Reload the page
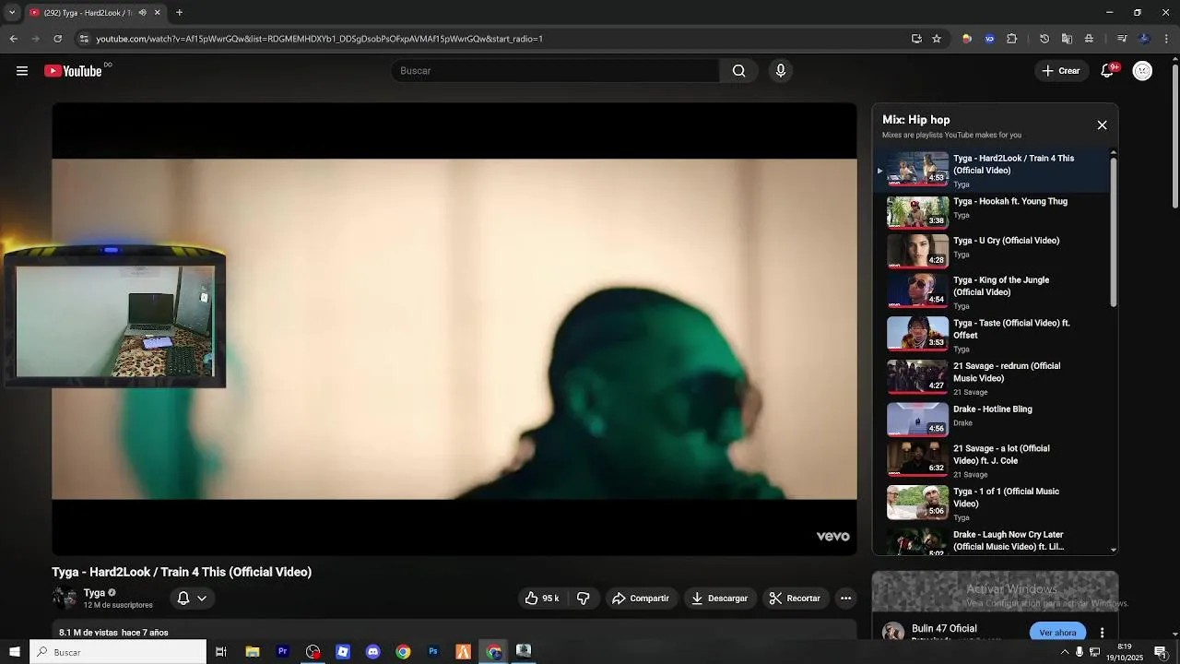1180x664 pixels. click(57, 39)
